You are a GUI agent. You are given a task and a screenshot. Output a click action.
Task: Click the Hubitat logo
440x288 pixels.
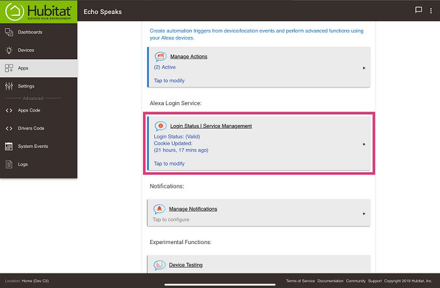39,12
